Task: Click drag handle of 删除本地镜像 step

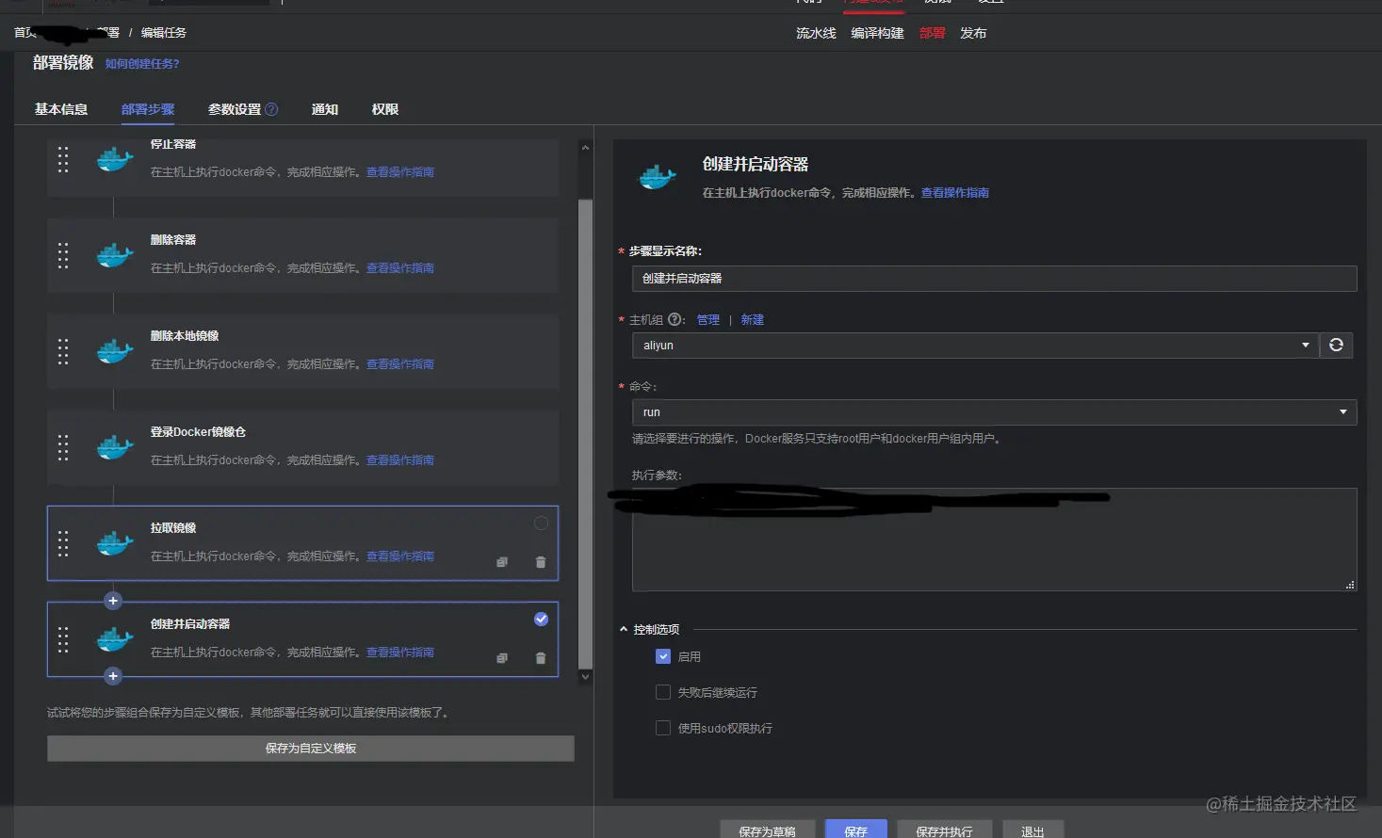Action: 63,351
